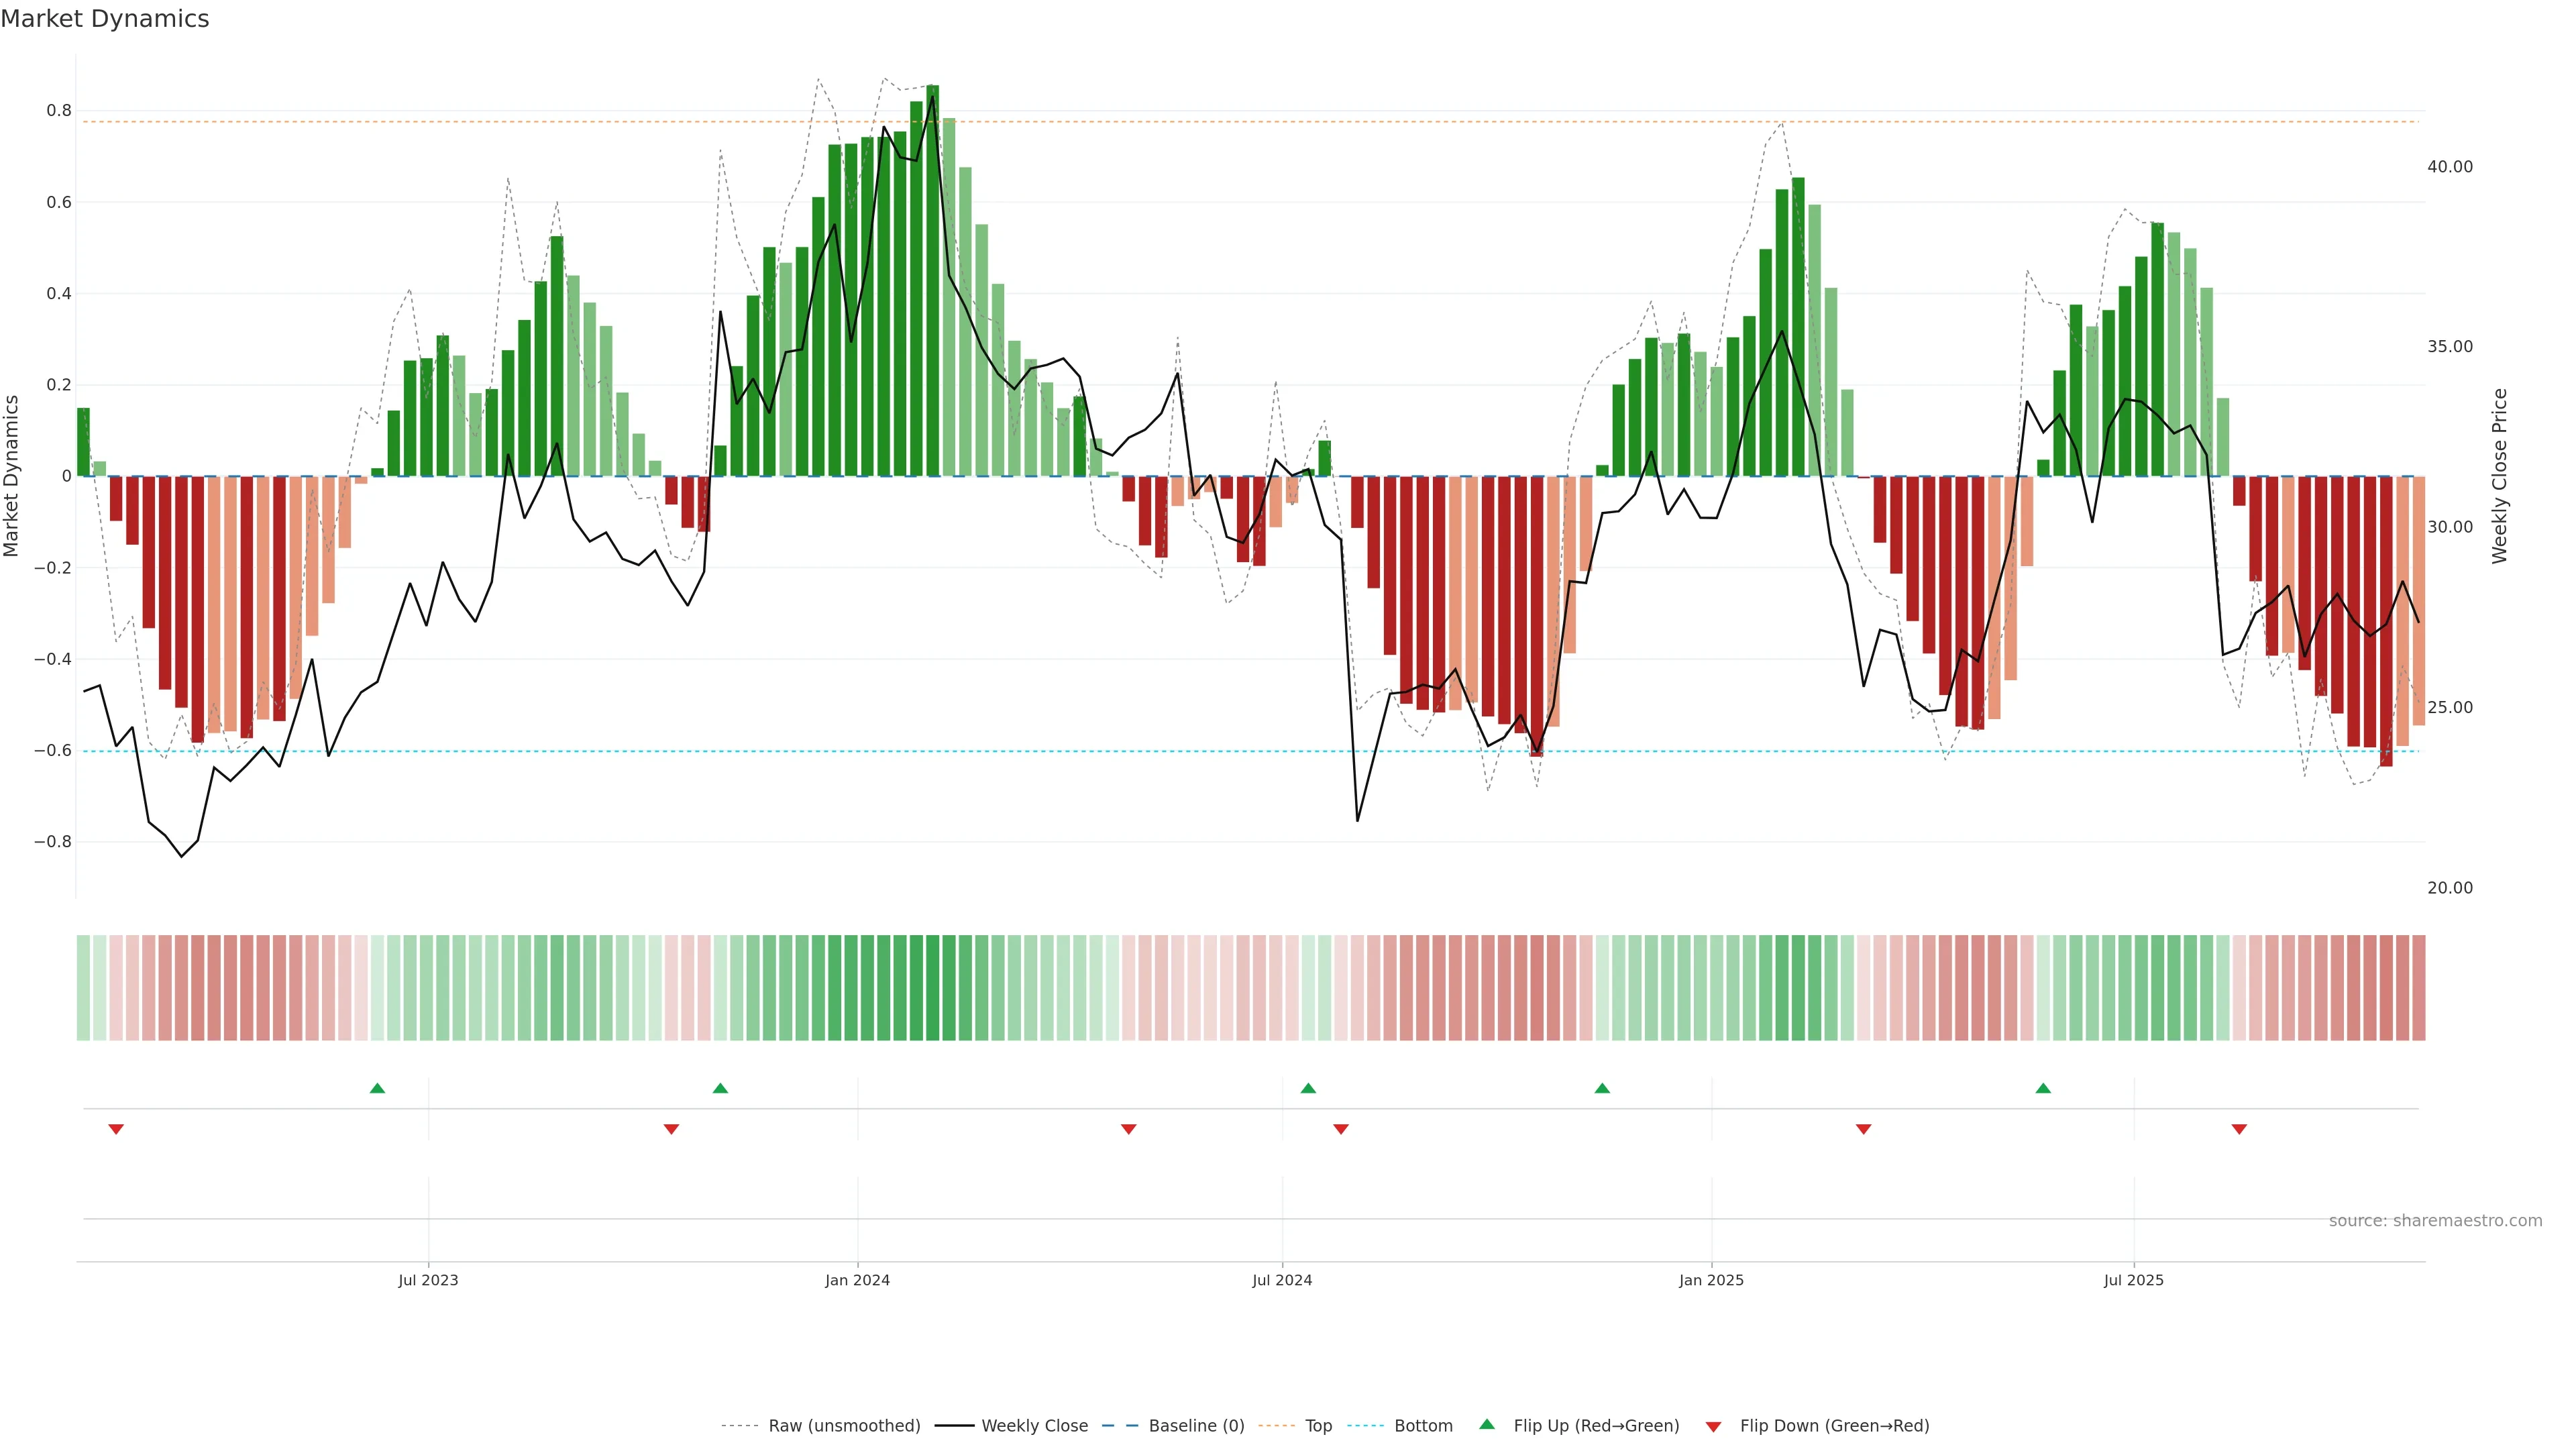Click the first green flip-up marker before Jul 2023
The image size is (2576, 1449).
377,1088
